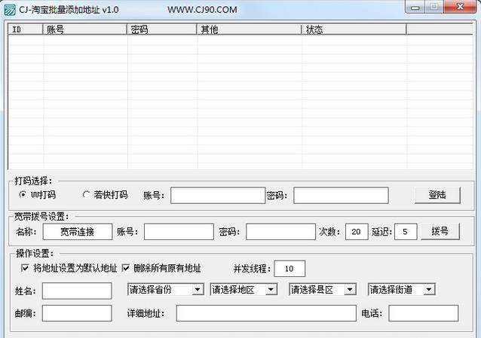Screen dimensions: 481x338
Task: Open the 请选择省份 province dropdown
Action: (166, 289)
